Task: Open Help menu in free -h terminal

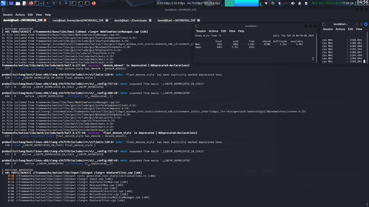Action: pyautogui.click(x=241, y=31)
